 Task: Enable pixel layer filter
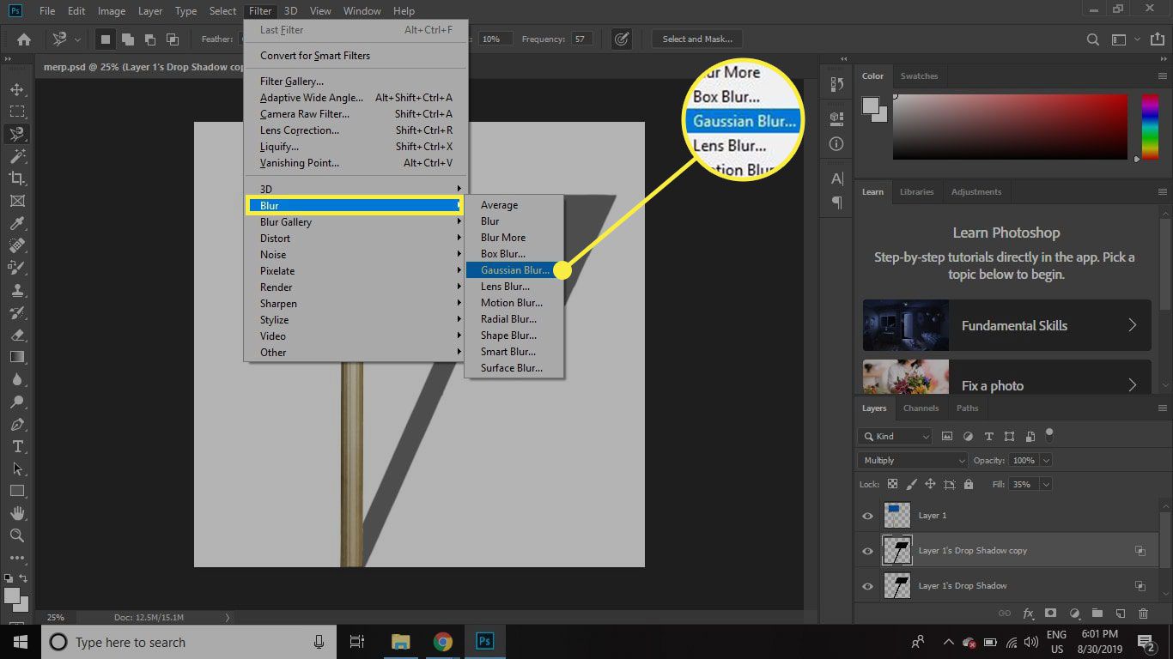(x=947, y=437)
